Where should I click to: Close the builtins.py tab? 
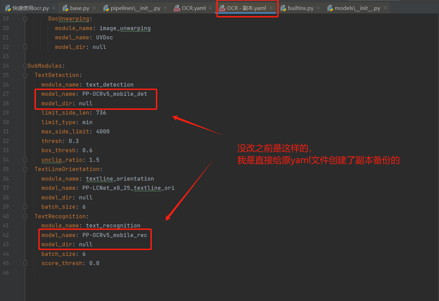point(318,8)
